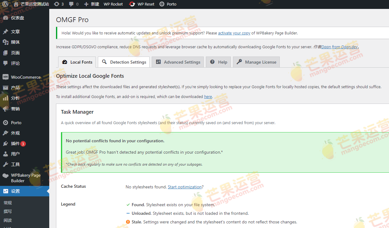This screenshot has width=389, height=228.
Task: Open the comments bubble icon in admin bar
Action: click(71, 4)
